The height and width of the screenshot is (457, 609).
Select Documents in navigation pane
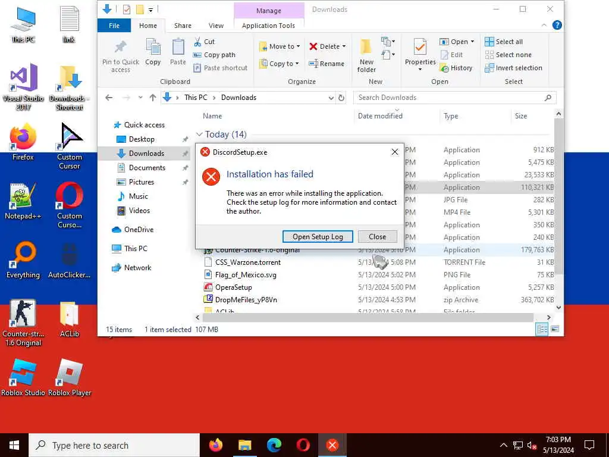(147, 168)
